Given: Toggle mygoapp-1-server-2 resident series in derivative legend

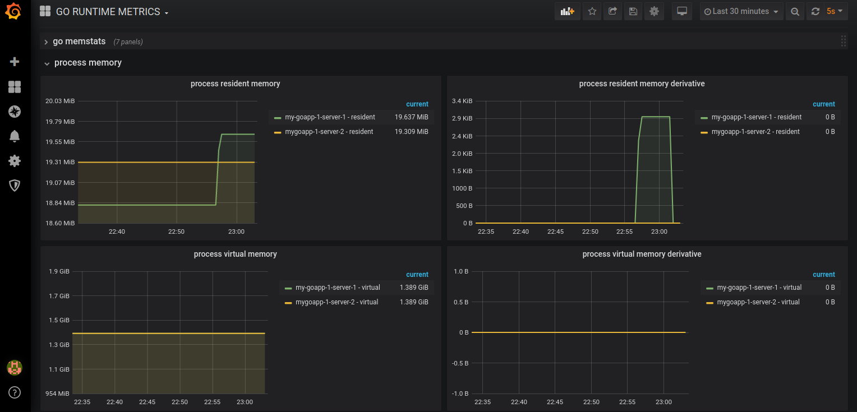Looking at the screenshot, I should click(x=755, y=132).
